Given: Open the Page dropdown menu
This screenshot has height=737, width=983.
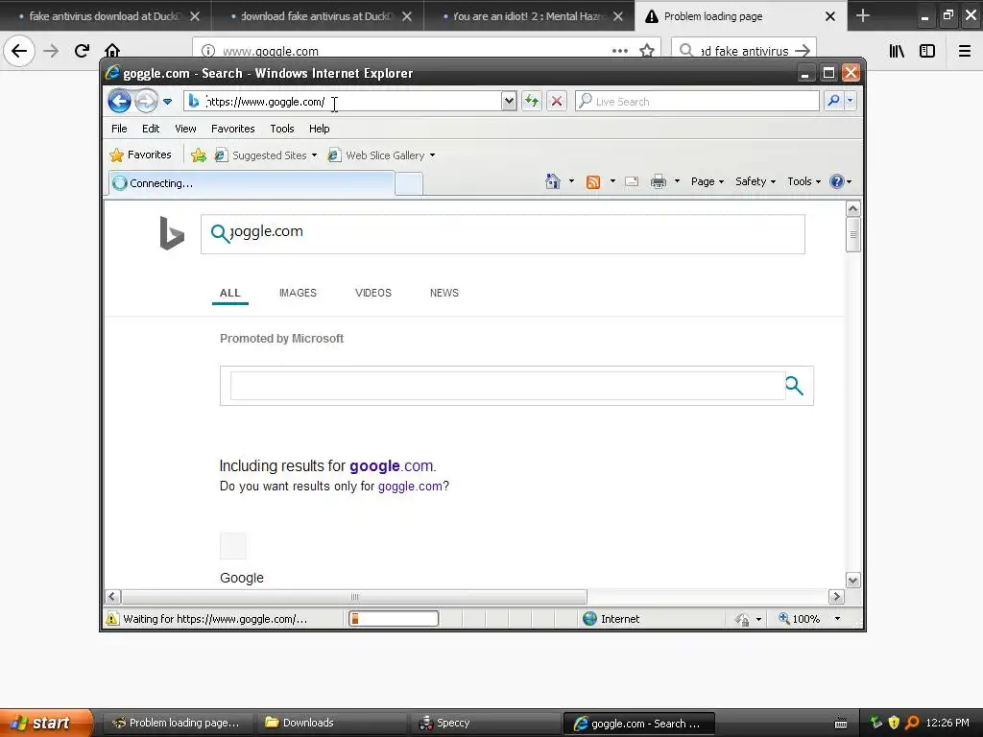Looking at the screenshot, I should [707, 181].
